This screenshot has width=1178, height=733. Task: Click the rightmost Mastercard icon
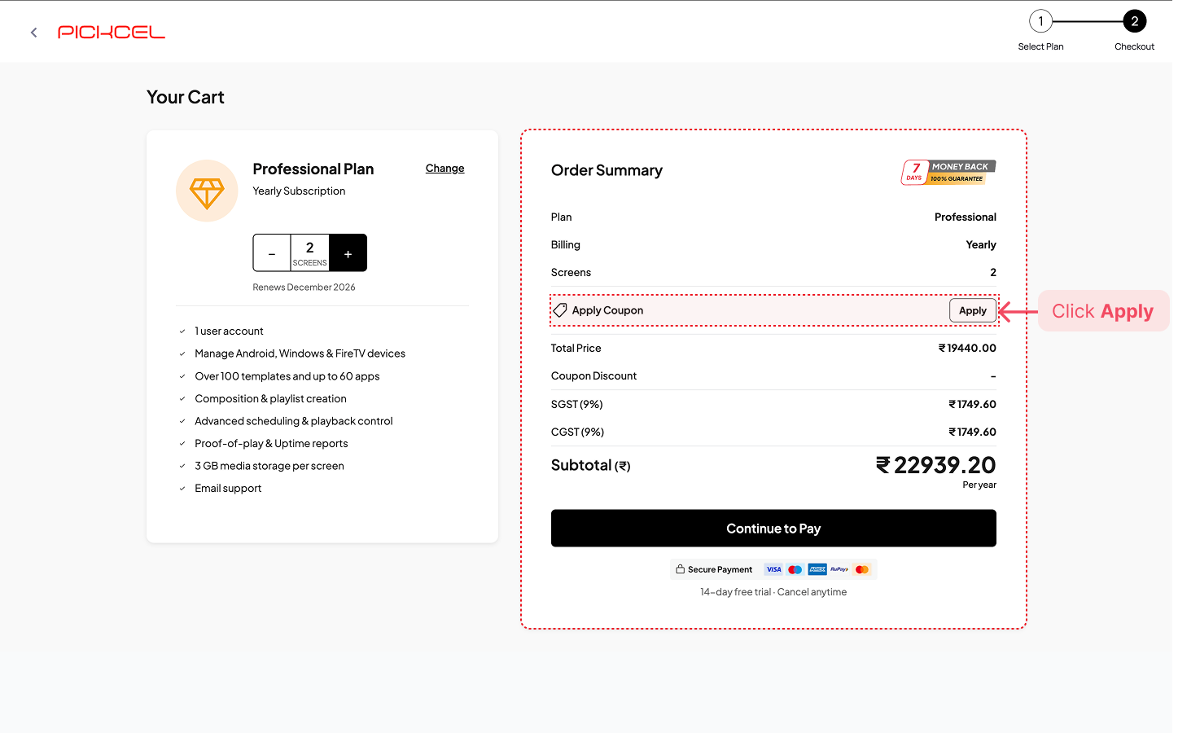(862, 569)
